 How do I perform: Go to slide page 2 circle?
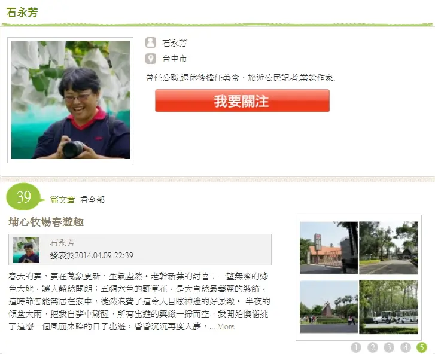coord(373,347)
